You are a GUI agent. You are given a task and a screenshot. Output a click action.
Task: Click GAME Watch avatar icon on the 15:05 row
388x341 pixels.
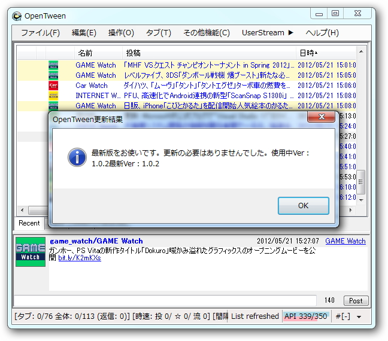click(x=53, y=75)
